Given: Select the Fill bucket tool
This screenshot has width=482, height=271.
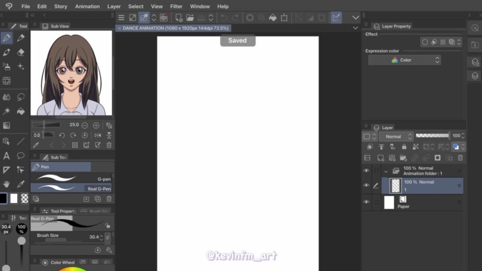Looking at the screenshot, I should pyautogui.click(x=21, y=111).
